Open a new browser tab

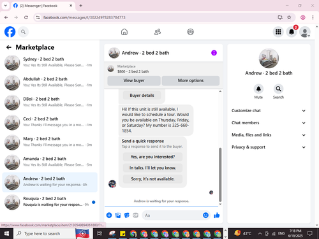pyautogui.click(x=81, y=6)
